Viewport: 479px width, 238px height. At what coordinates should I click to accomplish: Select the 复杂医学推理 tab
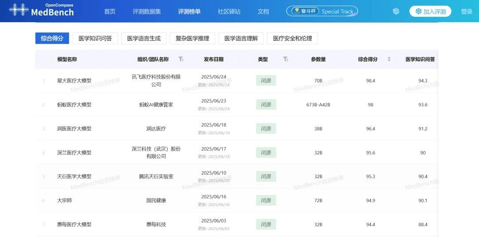(x=192, y=39)
